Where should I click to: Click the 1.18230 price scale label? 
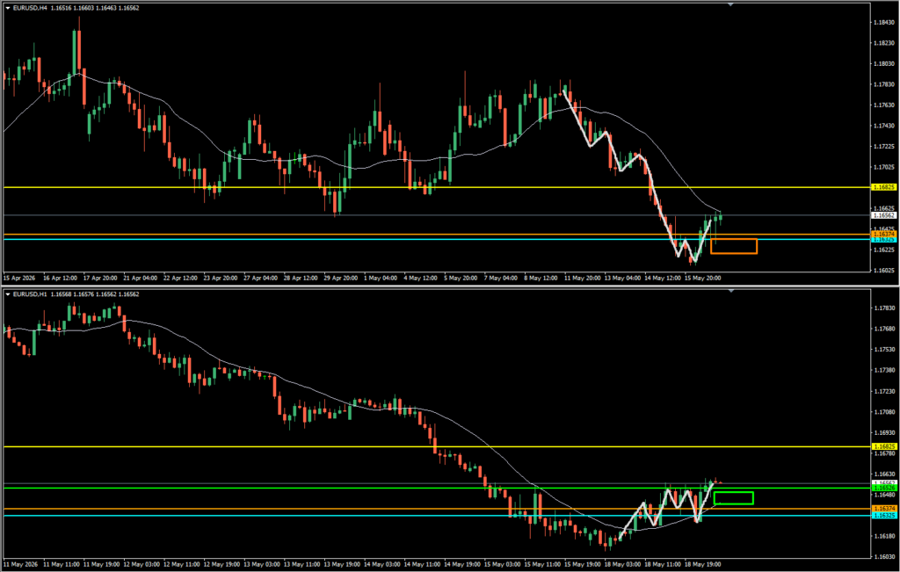click(883, 43)
